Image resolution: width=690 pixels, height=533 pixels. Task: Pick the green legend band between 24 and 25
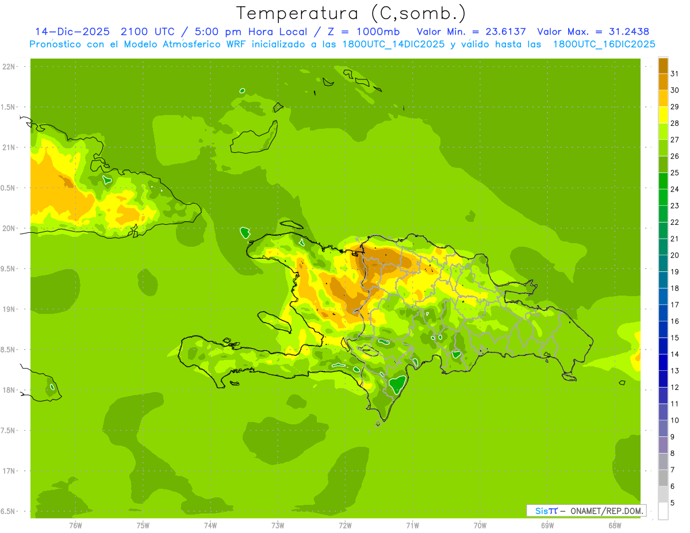(x=663, y=181)
